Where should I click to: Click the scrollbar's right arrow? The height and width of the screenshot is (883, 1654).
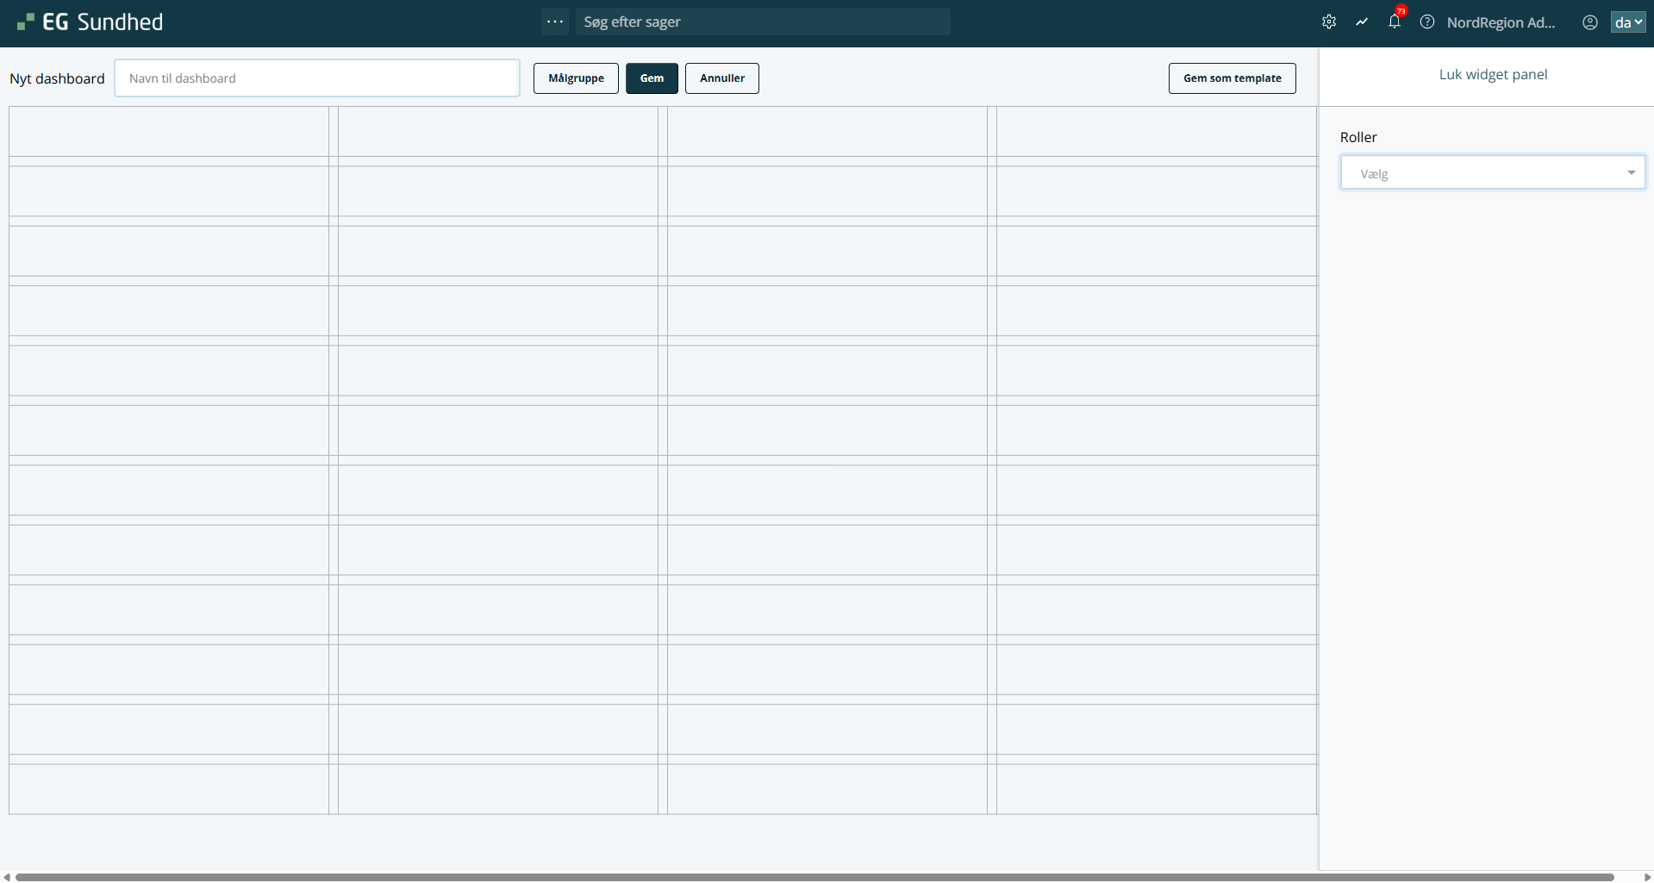click(1647, 877)
